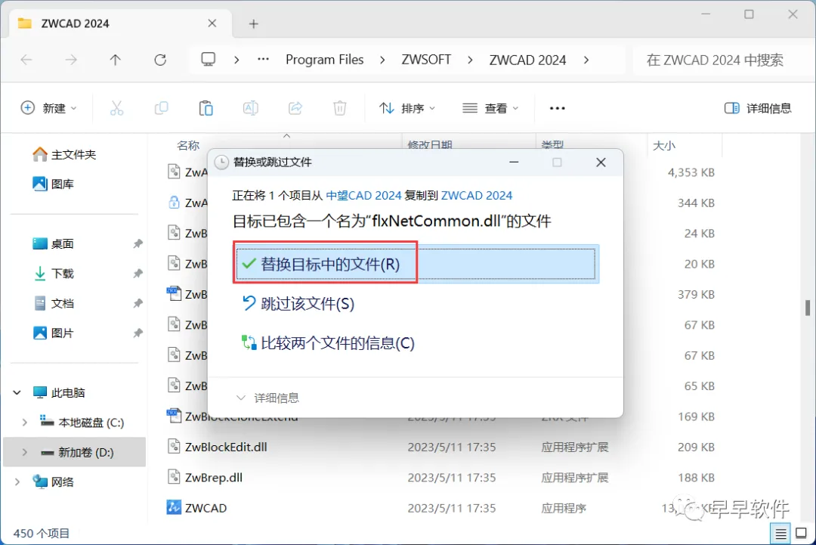This screenshot has height=545, width=816.
Task: Refresh the current folder
Action: tap(160, 60)
